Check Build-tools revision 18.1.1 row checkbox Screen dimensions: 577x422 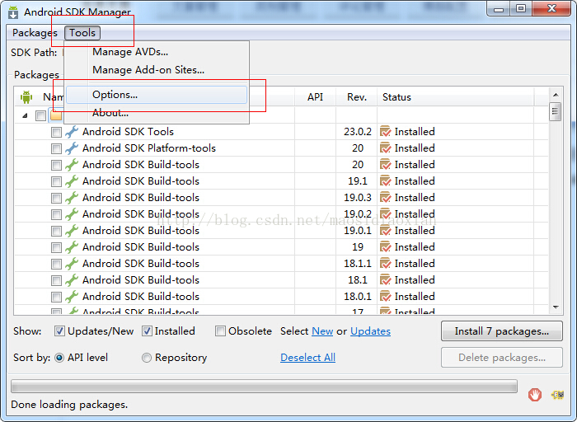point(56,265)
